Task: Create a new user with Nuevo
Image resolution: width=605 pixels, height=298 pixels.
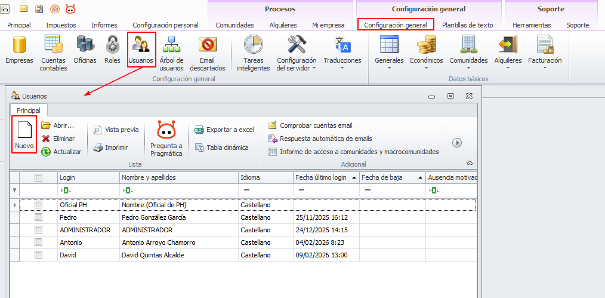Action: (24, 135)
